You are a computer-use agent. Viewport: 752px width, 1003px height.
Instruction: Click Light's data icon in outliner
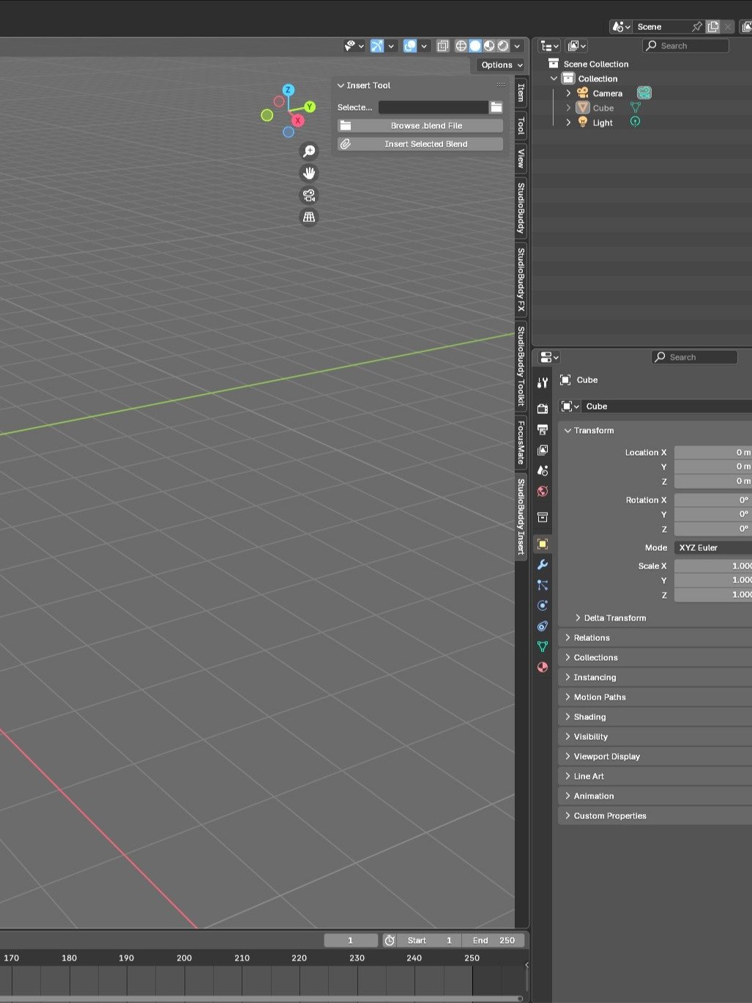[635, 122]
